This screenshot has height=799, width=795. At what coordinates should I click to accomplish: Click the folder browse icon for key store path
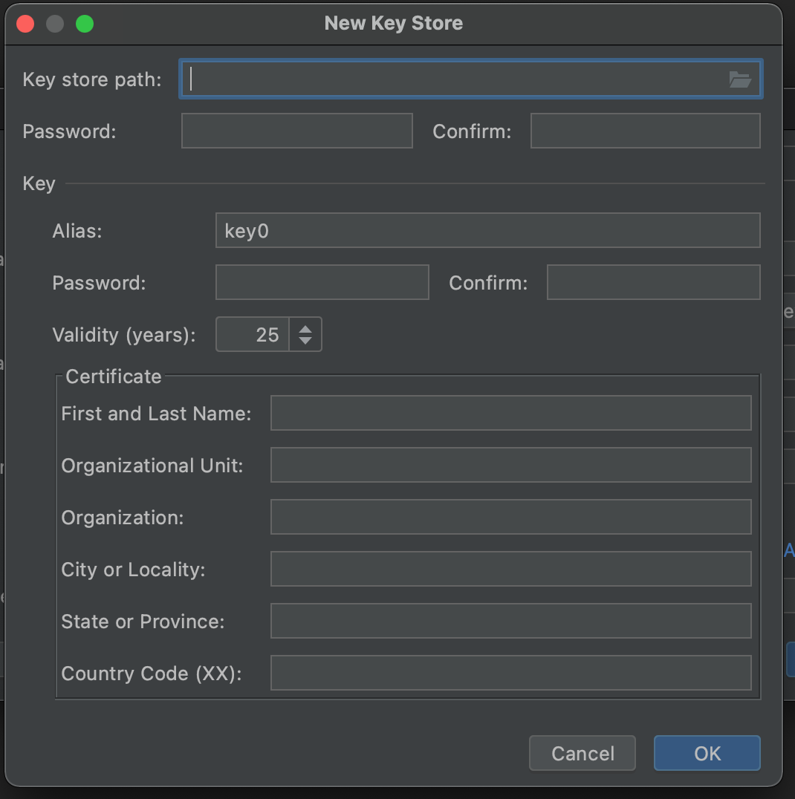click(740, 79)
